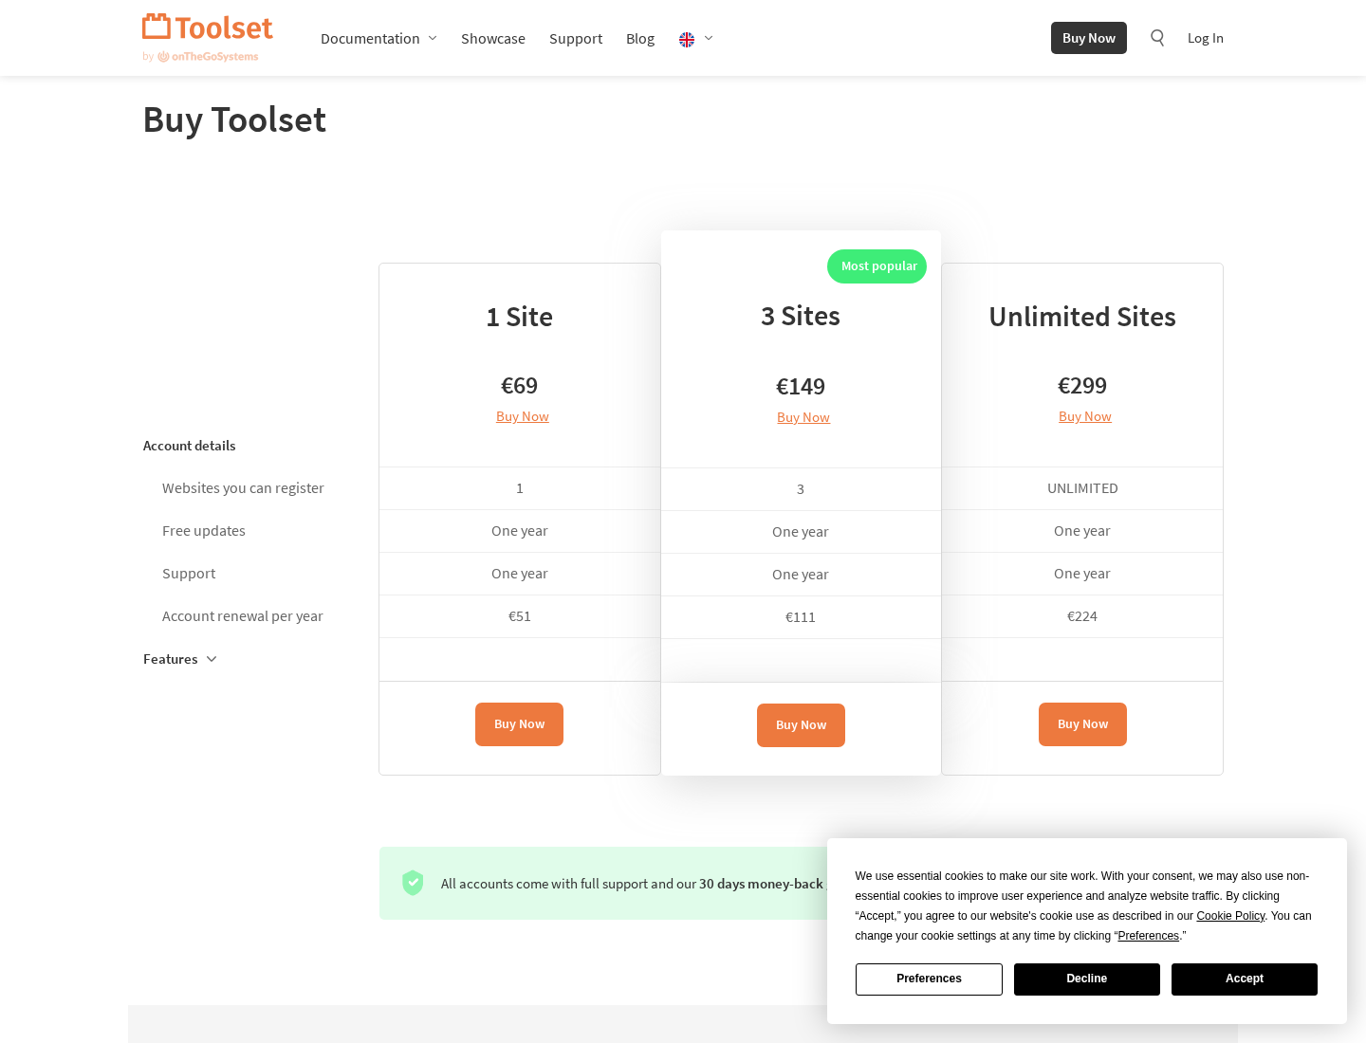Click "Account renewal per year" label
Screen dimensions: 1366x1043
point(243,616)
